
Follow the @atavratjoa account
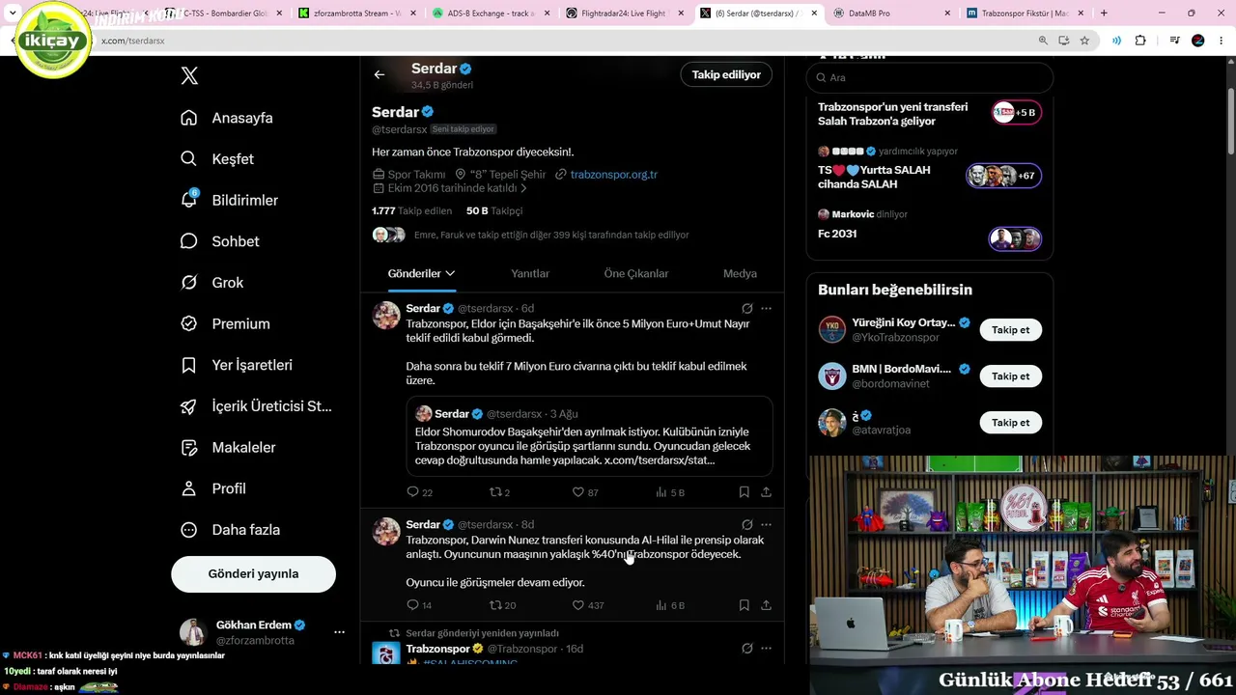pos(1010,423)
